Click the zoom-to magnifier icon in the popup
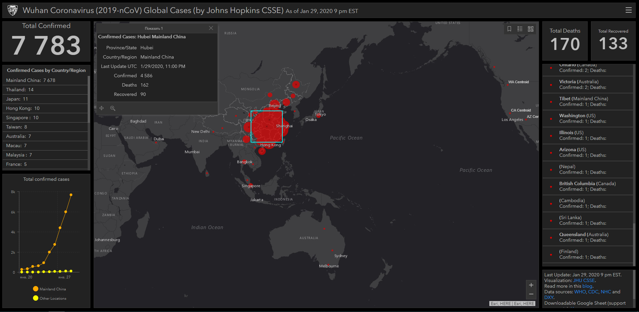The width and height of the screenshot is (639, 312). 113,108
